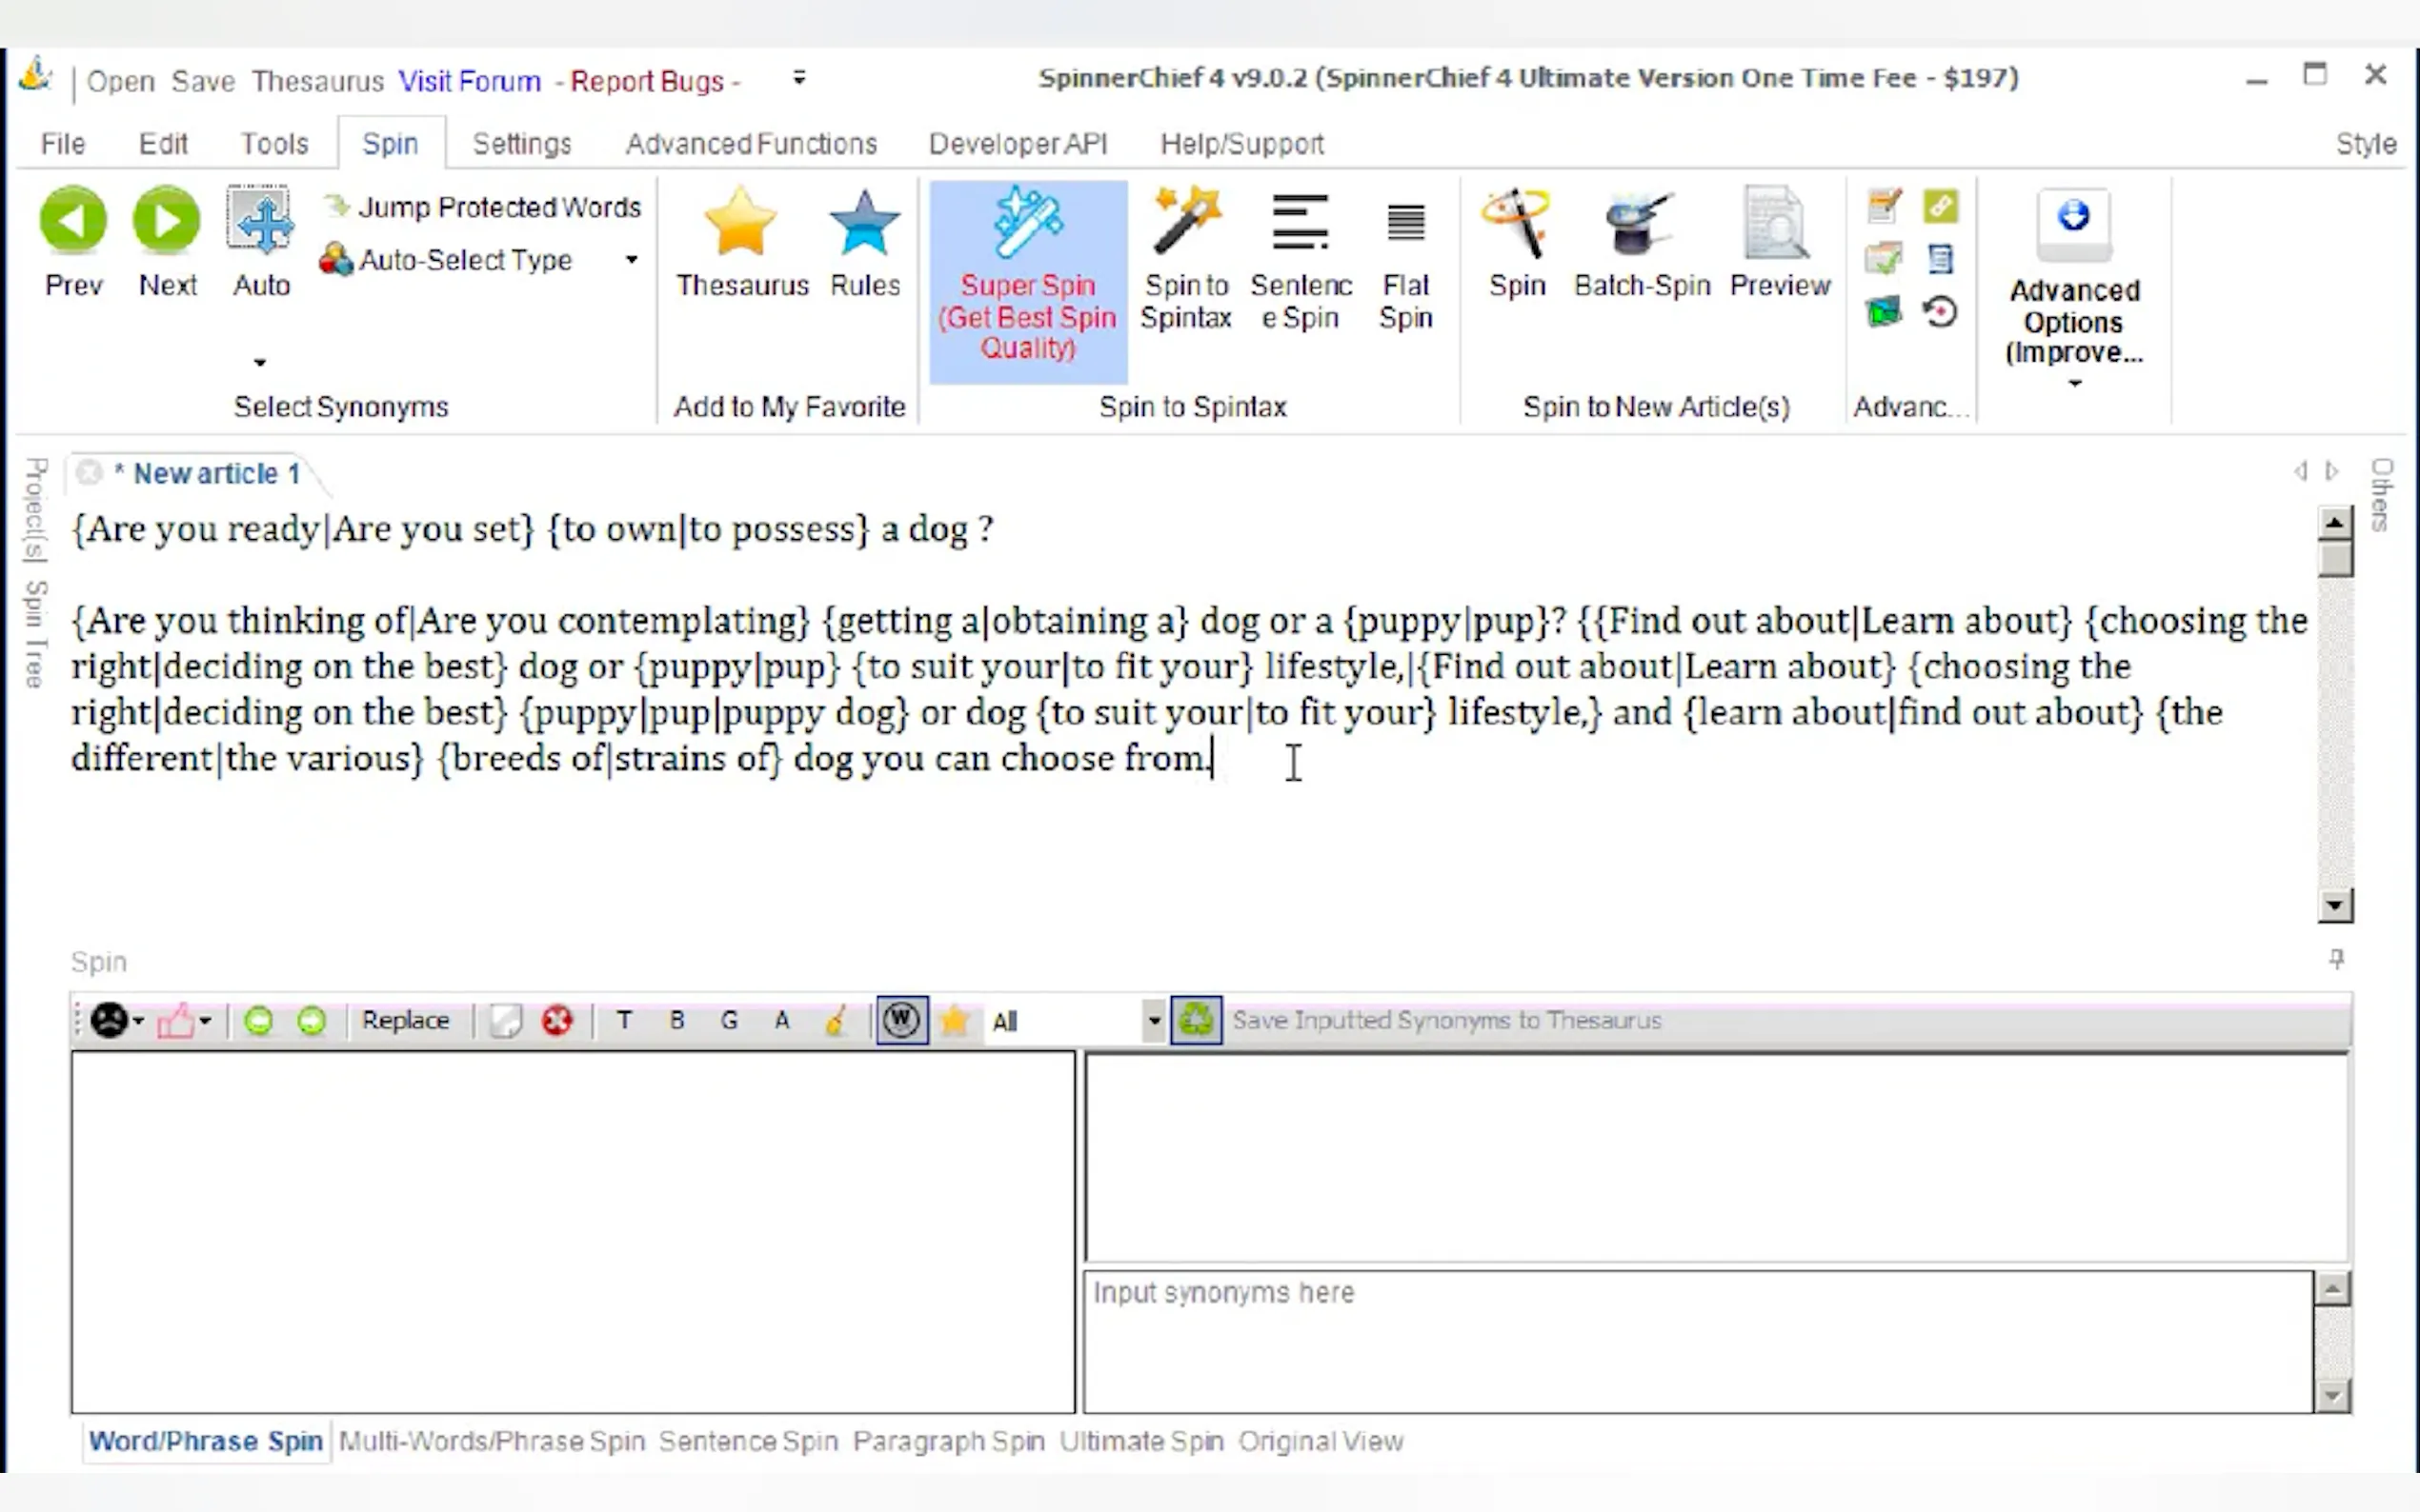Expand Advanced Options dropdown arrow
Viewport: 2420px width, 1512px height.
2074,384
